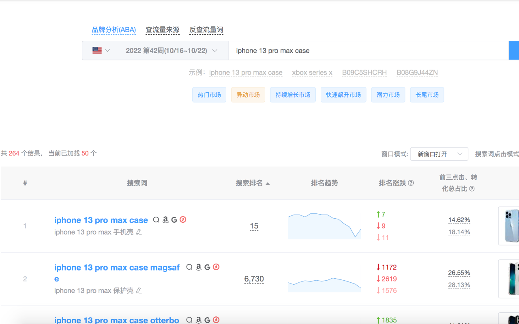519x324 pixels.
Task: Click Google icon for iphone 13 pro max case
Action: pyautogui.click(x=174, y=220)
